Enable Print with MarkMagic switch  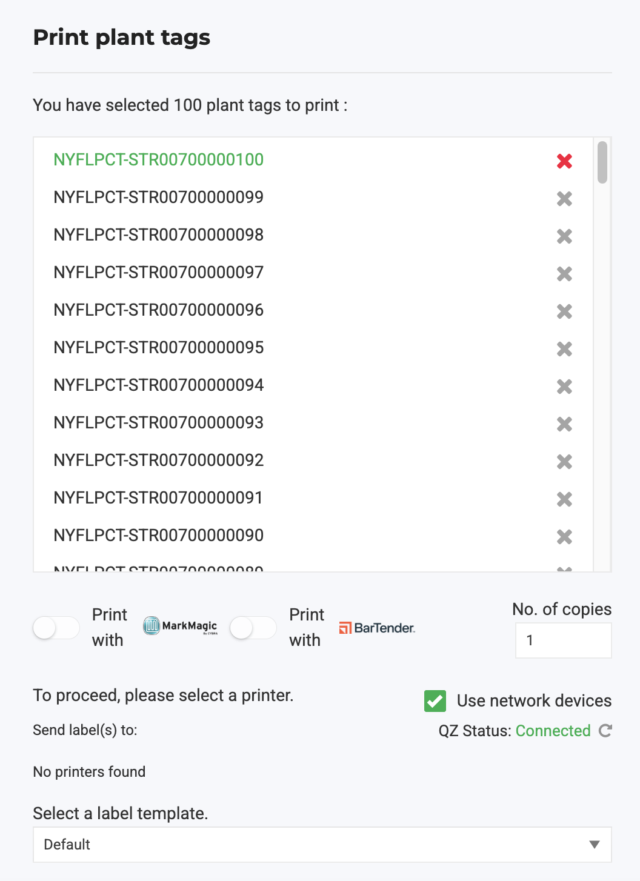pyautogui.click(x=56, y=628)
